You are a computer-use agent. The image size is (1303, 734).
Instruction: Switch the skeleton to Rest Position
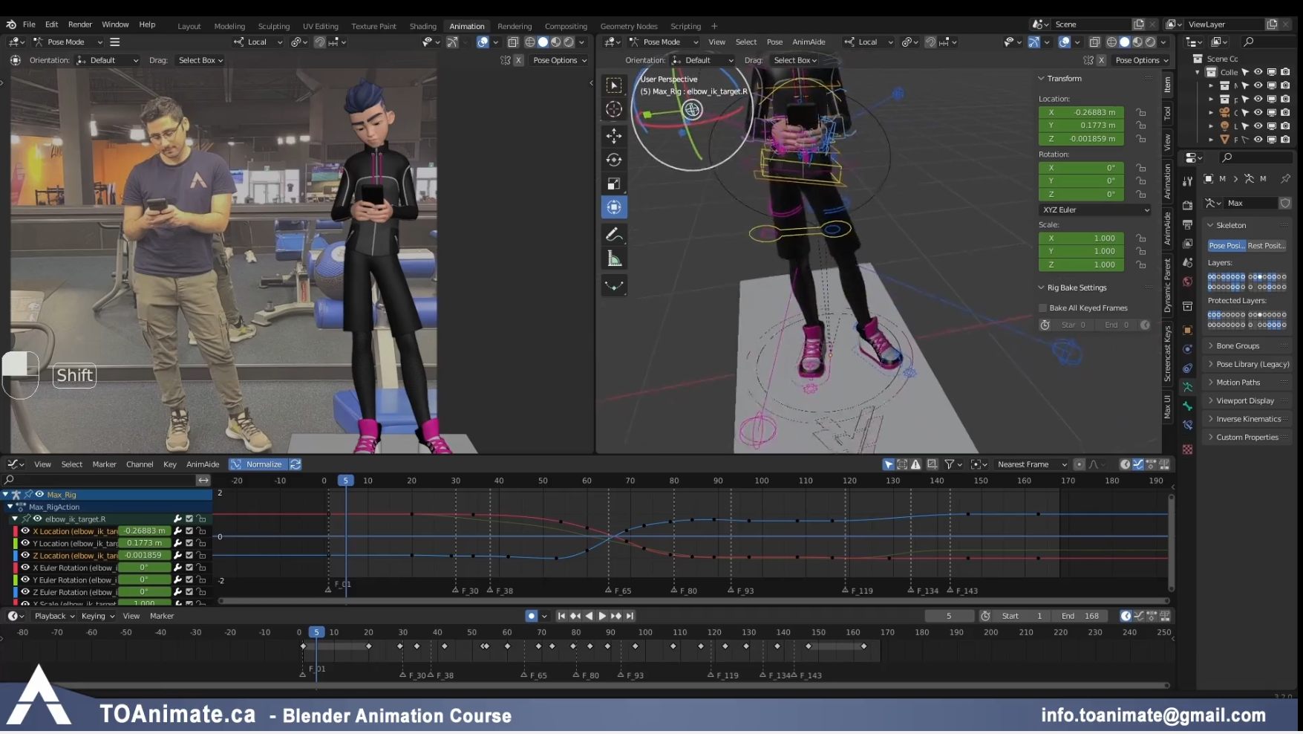(1267, 246)
